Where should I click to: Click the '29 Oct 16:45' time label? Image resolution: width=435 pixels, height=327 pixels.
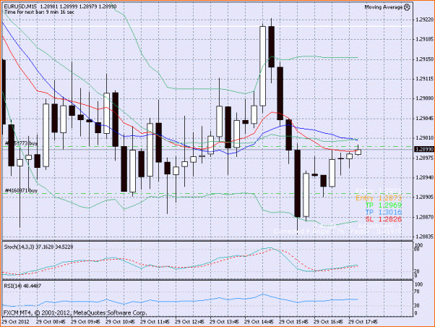(328, 322)
